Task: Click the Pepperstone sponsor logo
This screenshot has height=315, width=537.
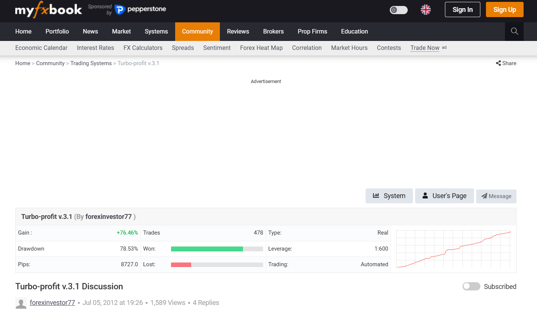Action: (140, 9)
